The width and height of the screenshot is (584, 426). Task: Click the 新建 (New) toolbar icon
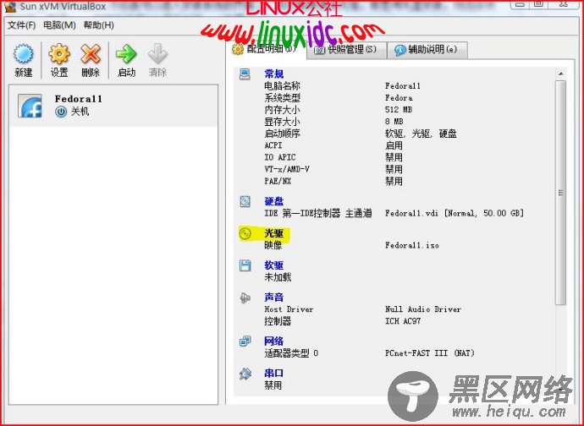[23, 54]
